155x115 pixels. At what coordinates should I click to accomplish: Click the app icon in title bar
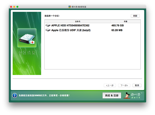[x=69, y=7]
